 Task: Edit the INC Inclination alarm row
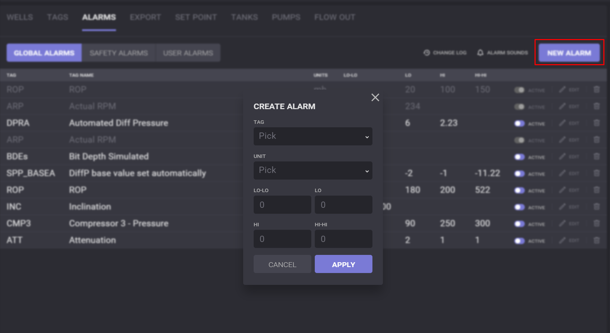(562, 207)
